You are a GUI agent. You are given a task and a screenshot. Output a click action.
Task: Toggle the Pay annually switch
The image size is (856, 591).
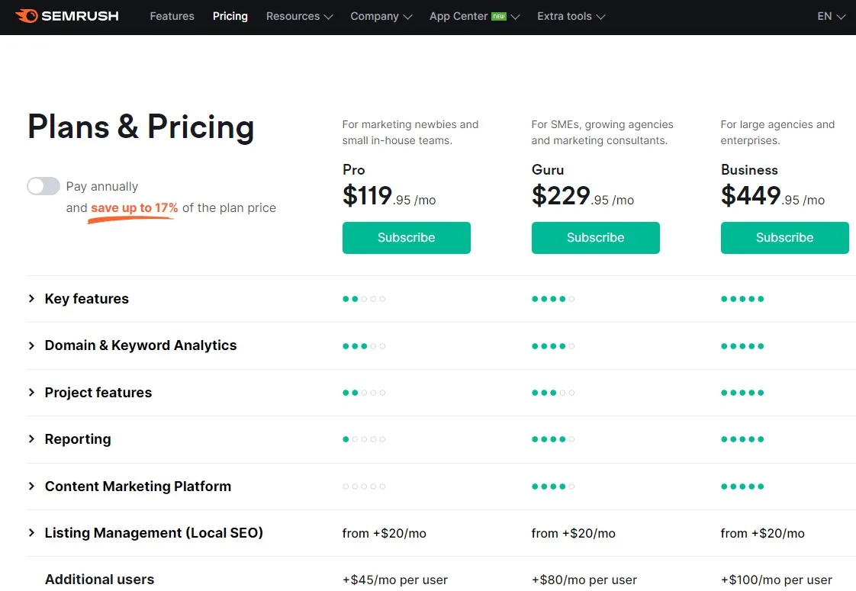coord(43,186)
